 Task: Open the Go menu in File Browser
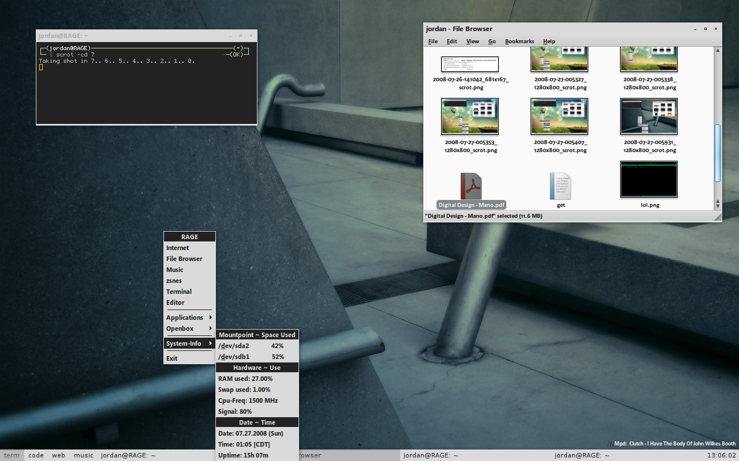[x=492, y=41]
